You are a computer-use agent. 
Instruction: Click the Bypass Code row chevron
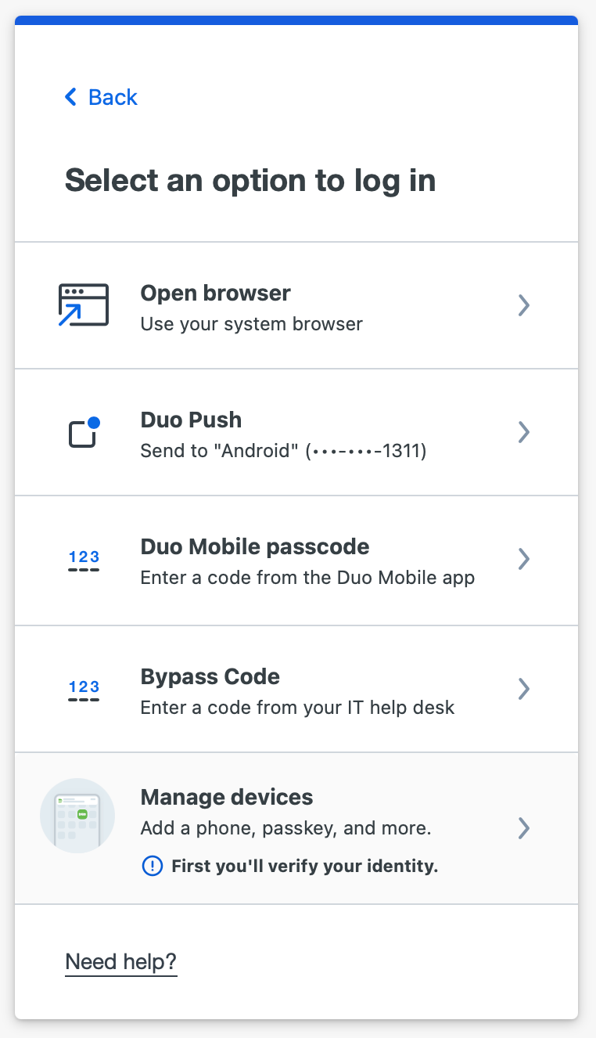[x=524, y=689]
